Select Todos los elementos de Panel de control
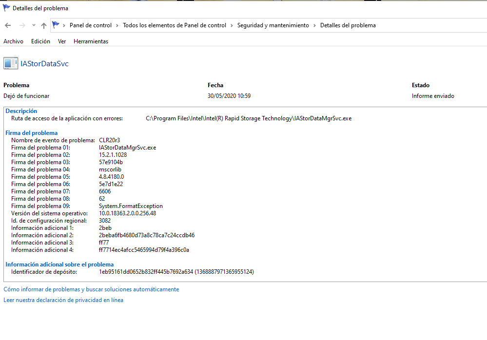 (x=175, y=25)
